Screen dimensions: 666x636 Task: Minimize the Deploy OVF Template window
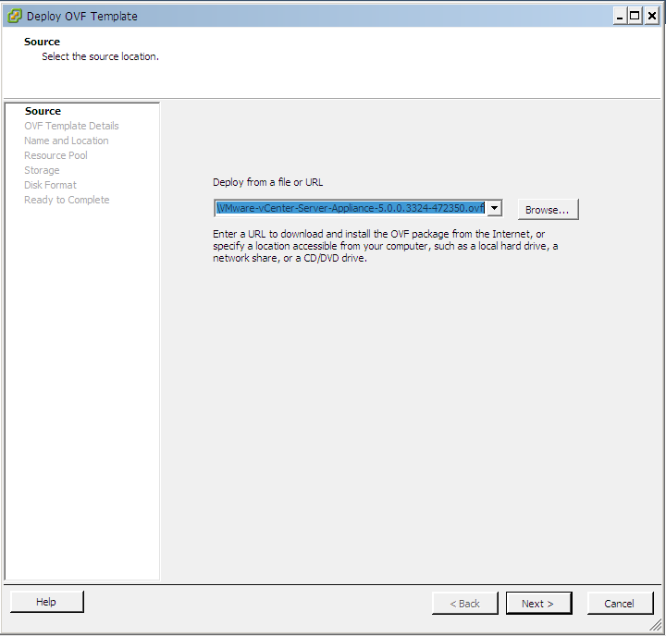point(620,17)
